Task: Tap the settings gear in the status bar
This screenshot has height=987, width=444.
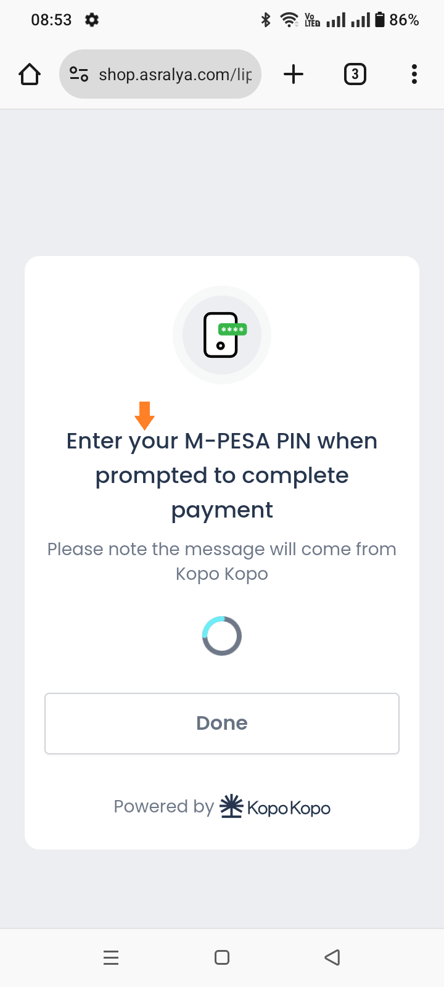Action: [91, 20]
